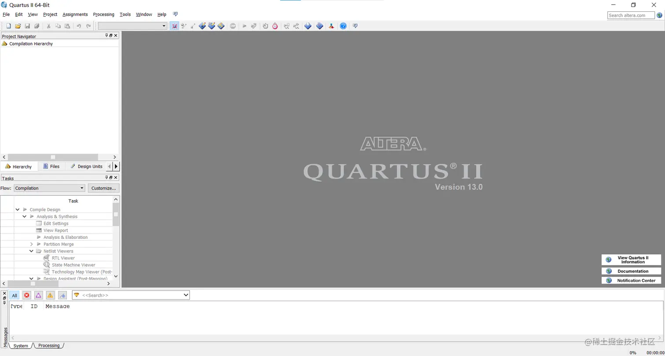
Task: Open the Programmer toolbar icon left of Help
Action: click(x=331, y=26)
